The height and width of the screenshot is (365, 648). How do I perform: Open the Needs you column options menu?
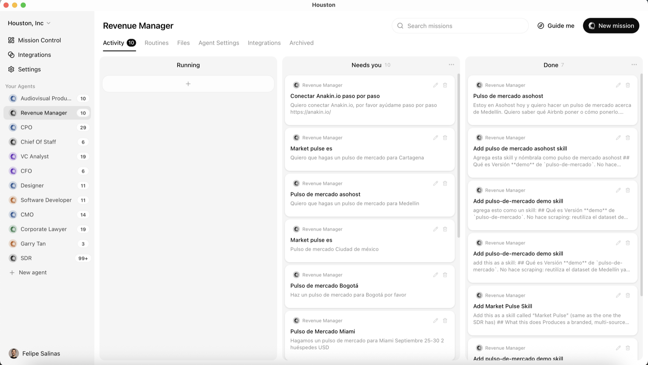451,65
